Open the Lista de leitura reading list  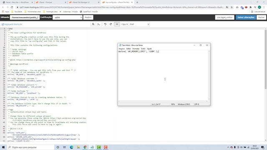coord(258,12)
